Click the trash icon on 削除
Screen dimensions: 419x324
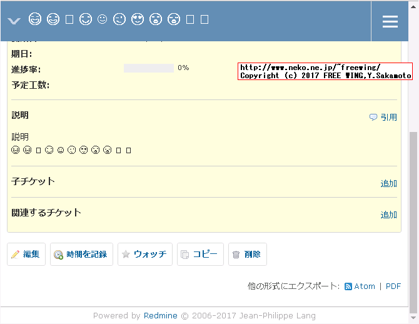pos(236,255)
